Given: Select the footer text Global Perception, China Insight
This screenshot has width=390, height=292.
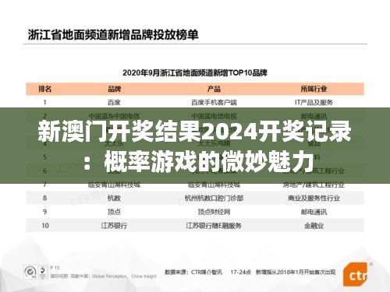Looking at the screenshot, I should (124, 276).
